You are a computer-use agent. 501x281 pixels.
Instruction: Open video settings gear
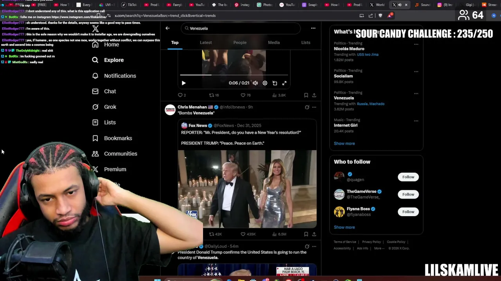click(x=265, y=83)
